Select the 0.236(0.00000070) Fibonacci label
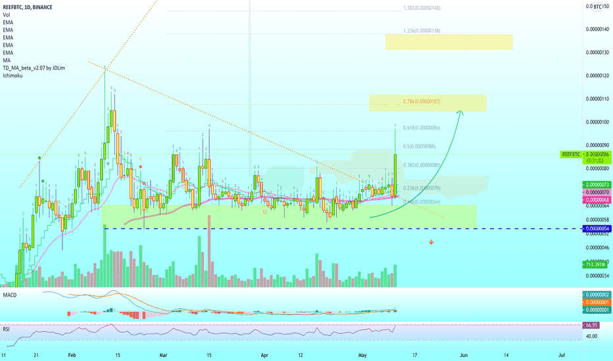Image resolution: width=613 pixels, height=361 pixels. tap(422, 188)
